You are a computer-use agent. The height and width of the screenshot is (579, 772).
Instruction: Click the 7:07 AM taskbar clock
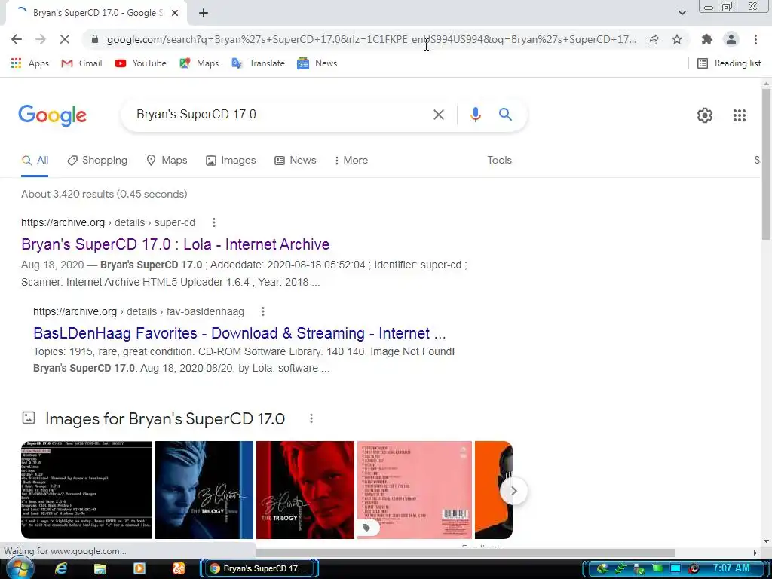coord(731,568)
